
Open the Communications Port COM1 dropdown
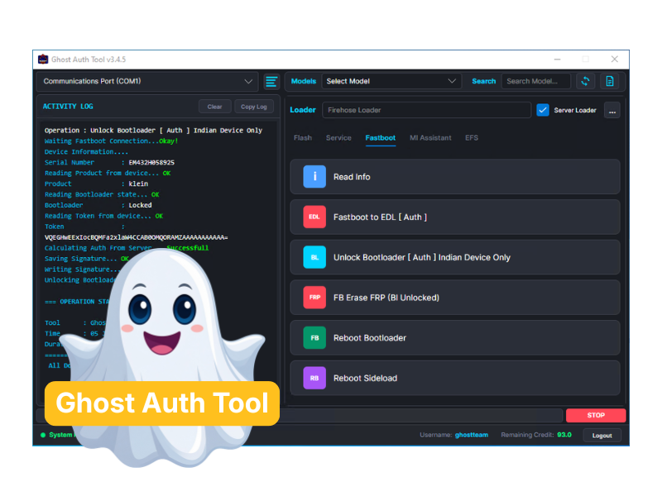pos(148,81)
